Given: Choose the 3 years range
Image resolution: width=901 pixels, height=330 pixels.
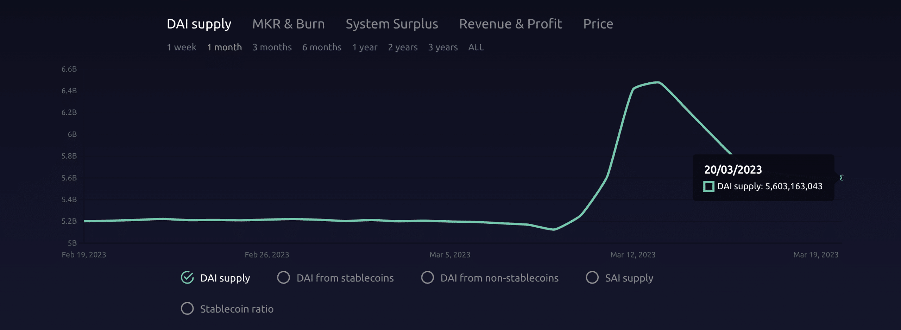Looking at the screenshot, I should pyautogui.click(x=443, y=47).
